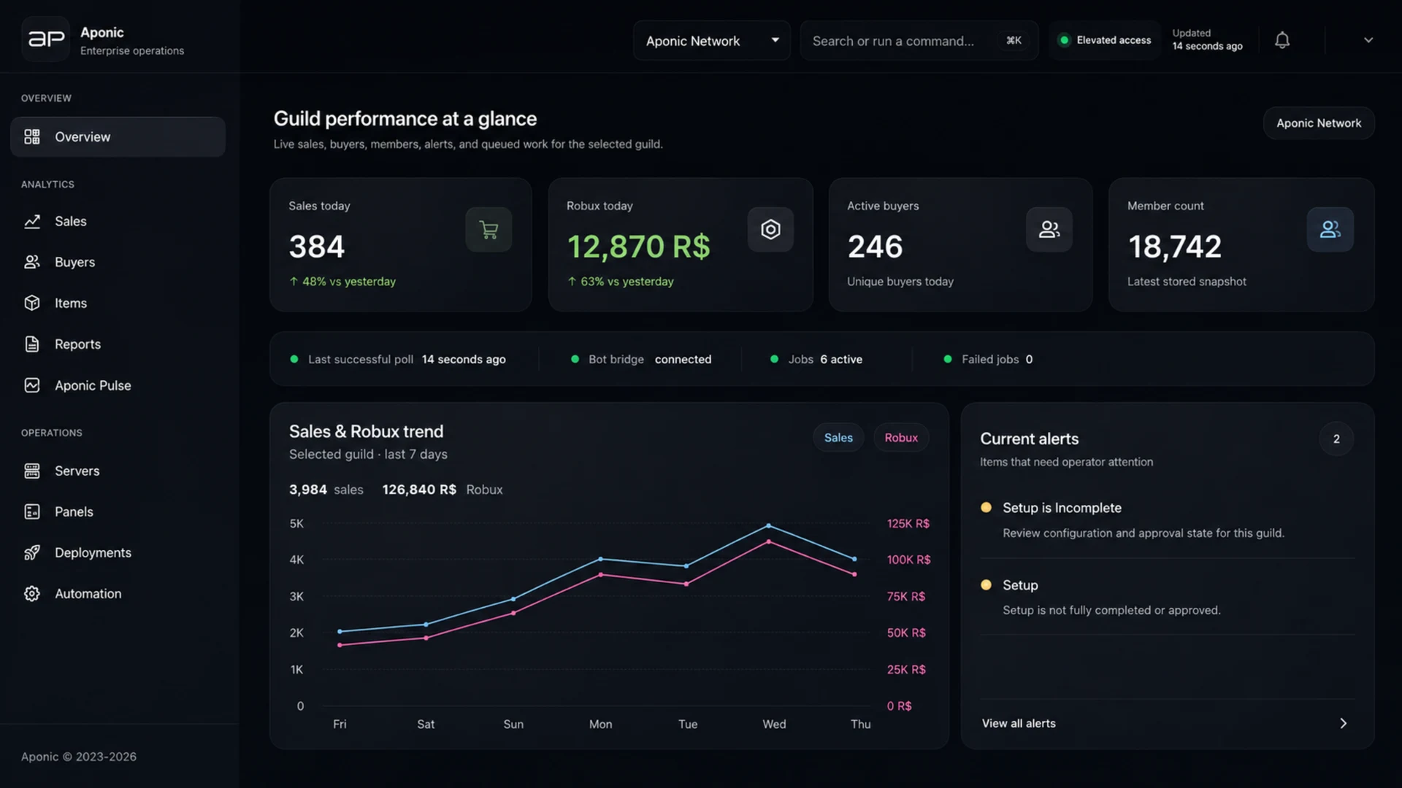Click the Updated 14 seconds ago text
The width and height of the screenshot is (1402, 788).
(1207, 39)
